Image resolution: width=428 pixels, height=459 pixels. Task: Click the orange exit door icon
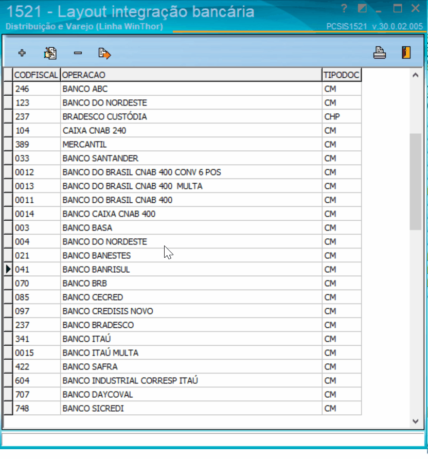point(406,53)
